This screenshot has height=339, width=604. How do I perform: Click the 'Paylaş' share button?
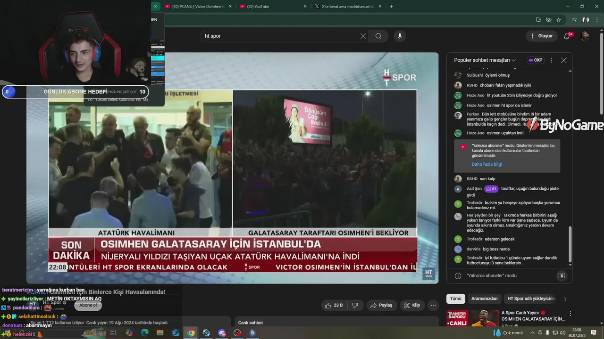pos(381,305)
